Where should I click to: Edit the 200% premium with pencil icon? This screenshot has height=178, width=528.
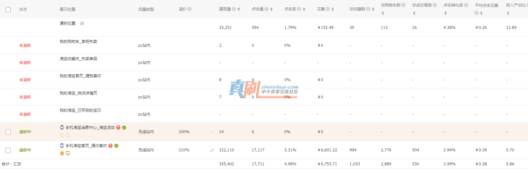point(212,132)
